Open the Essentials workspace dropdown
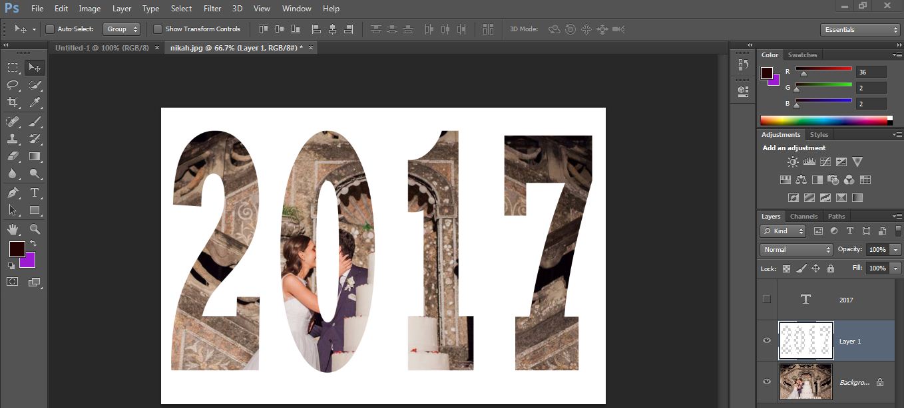904x408 pixels. click(x=859, y=29)
